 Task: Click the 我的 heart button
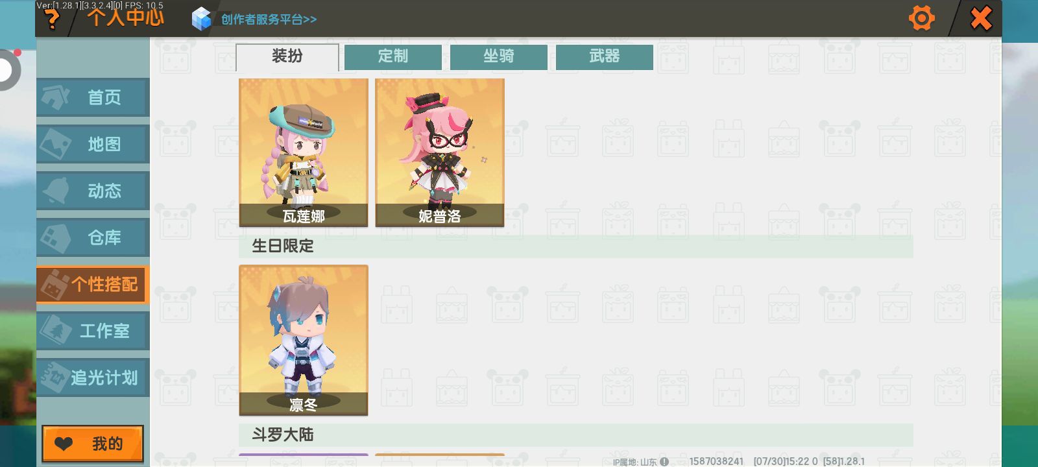coord(93,444)
